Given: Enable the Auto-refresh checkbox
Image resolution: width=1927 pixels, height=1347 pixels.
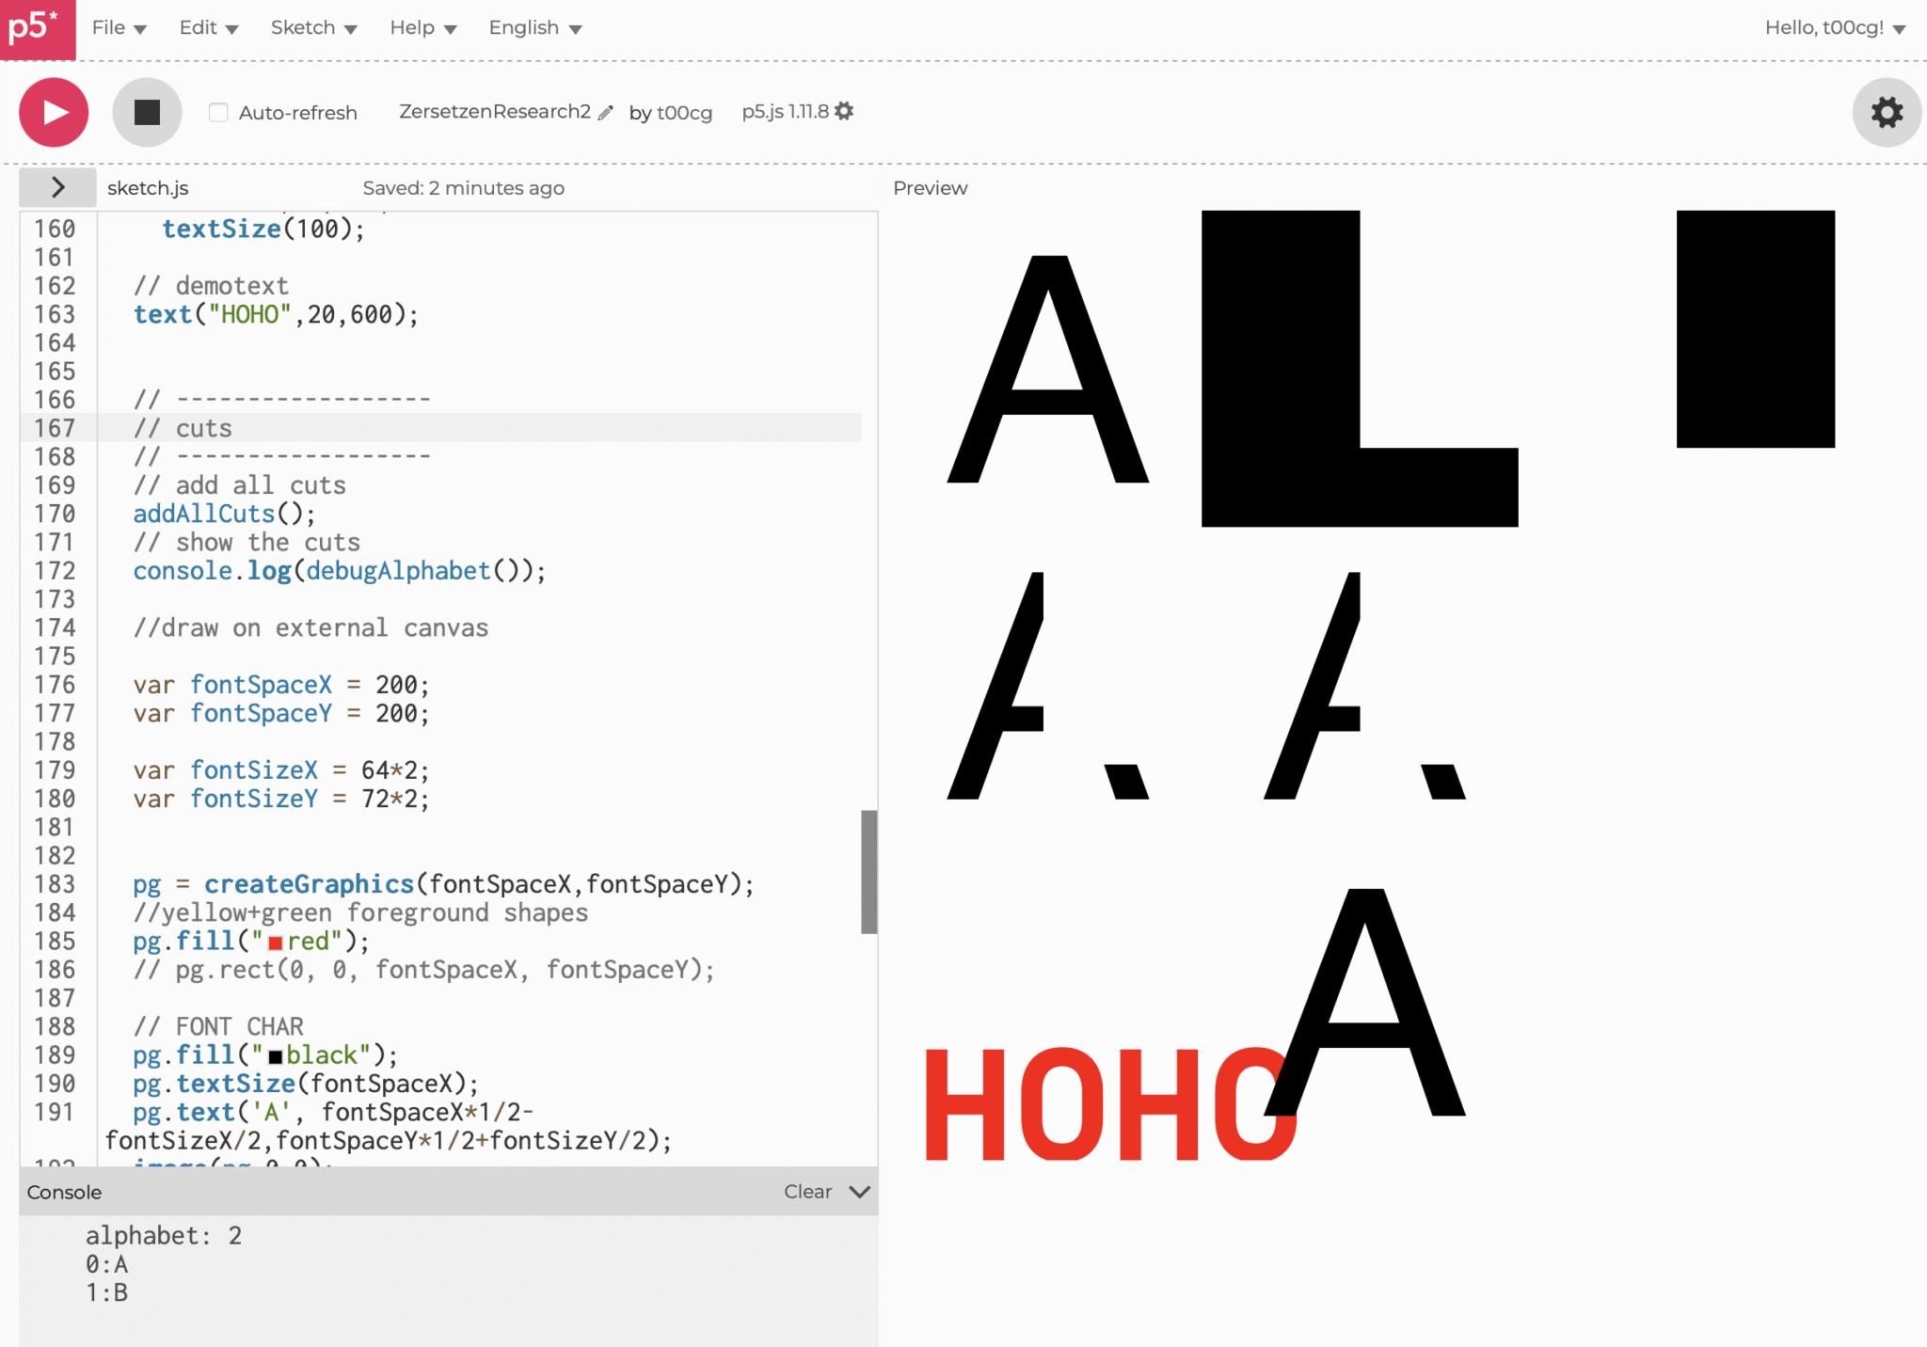Looking at the screenshot, I should (x=218, y=113).
